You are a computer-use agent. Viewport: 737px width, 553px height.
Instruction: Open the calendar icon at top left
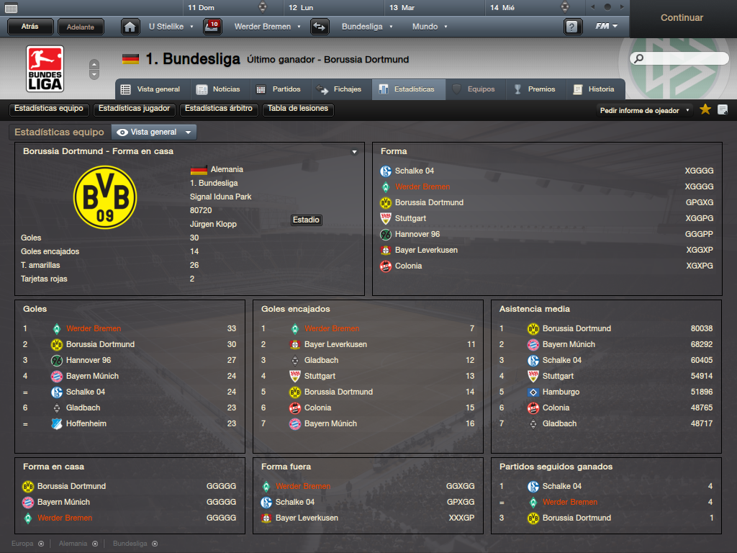click(11, 7)
